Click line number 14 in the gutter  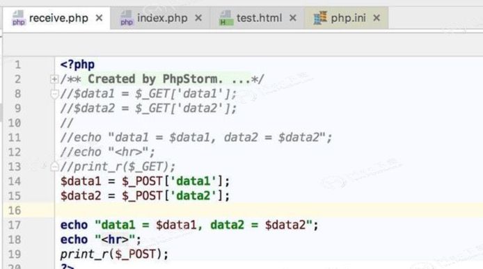click(15, 181)
